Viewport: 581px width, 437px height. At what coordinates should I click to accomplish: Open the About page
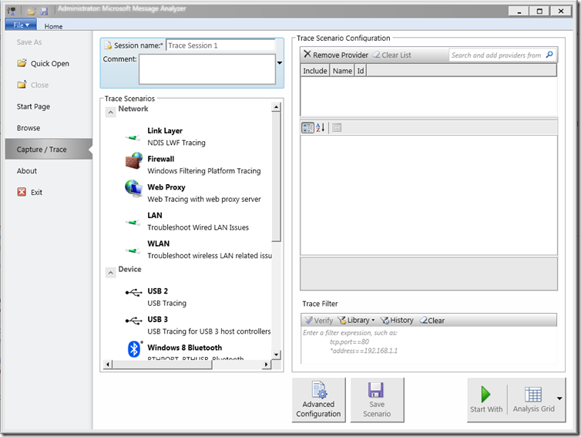(27, 171)
